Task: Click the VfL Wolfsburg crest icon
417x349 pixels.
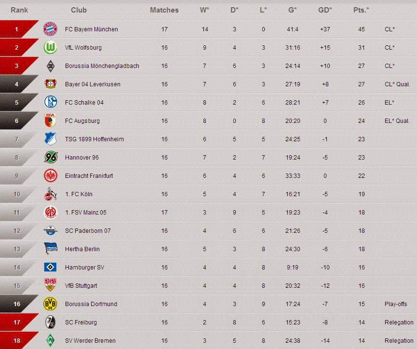Action: (50, 48)
